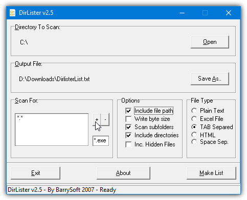Click the *.exe pattern input field
Viewport: 247px width, 200px height.
pyautogui.click(x=101, y=141)
